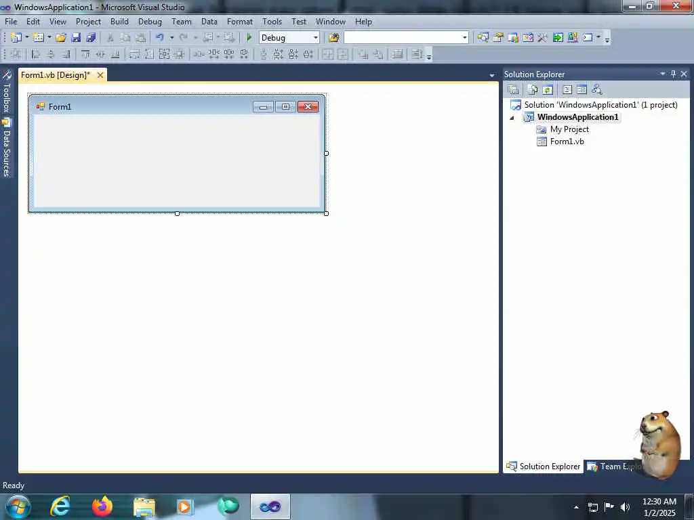Open the Build menu
This screenshot has height=520, width=694.
(x=119, y=22)
